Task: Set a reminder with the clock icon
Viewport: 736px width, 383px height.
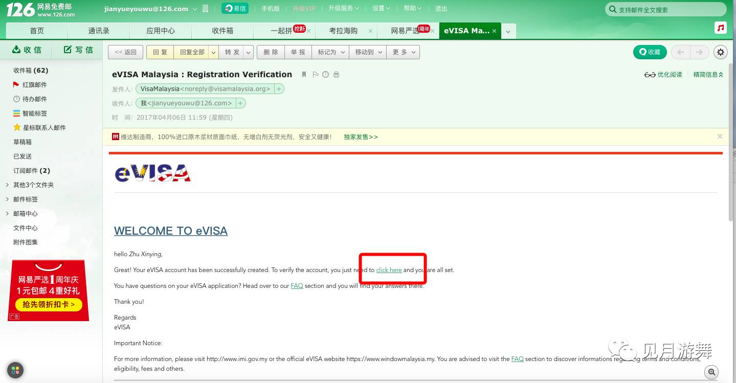Action: pyautogui.click(x=325, y=75)
